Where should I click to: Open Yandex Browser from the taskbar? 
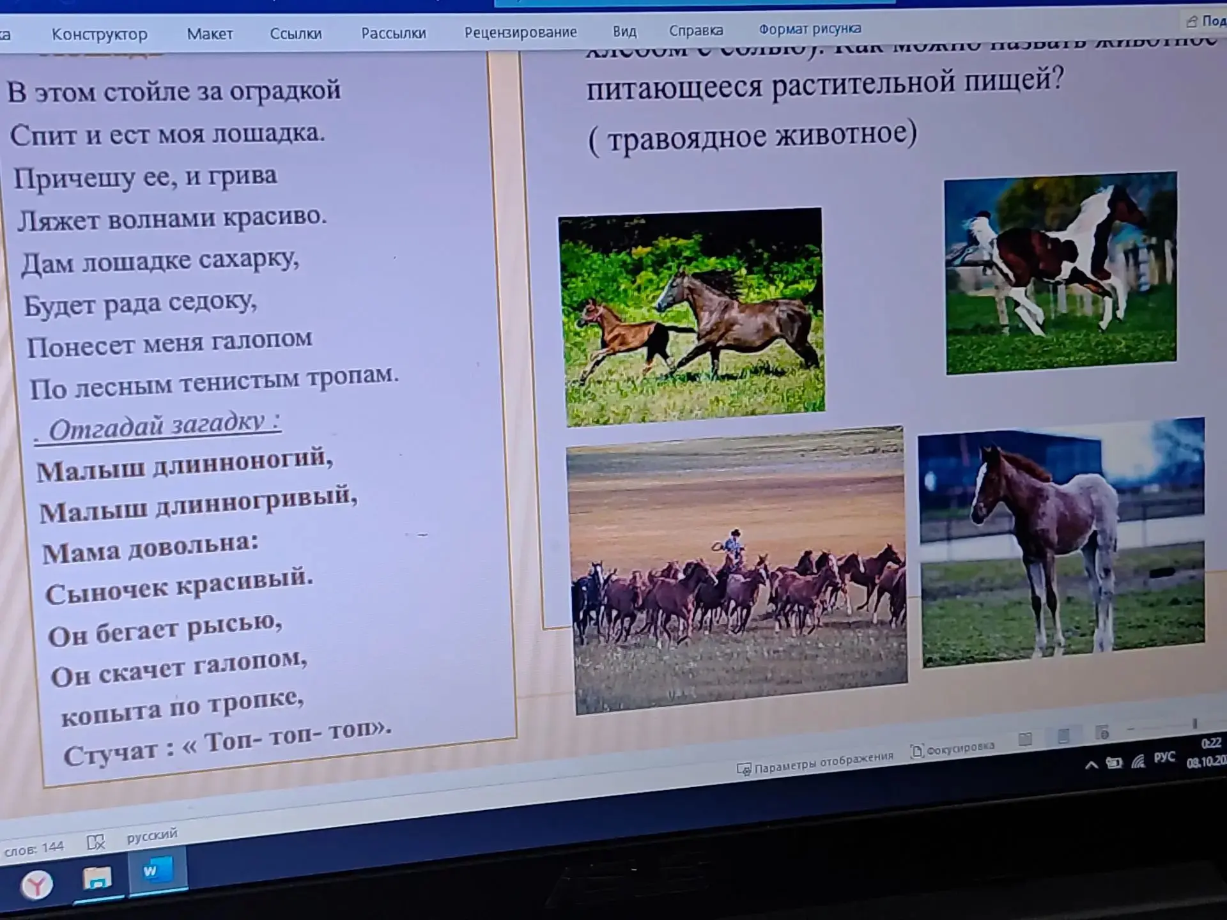36,885
